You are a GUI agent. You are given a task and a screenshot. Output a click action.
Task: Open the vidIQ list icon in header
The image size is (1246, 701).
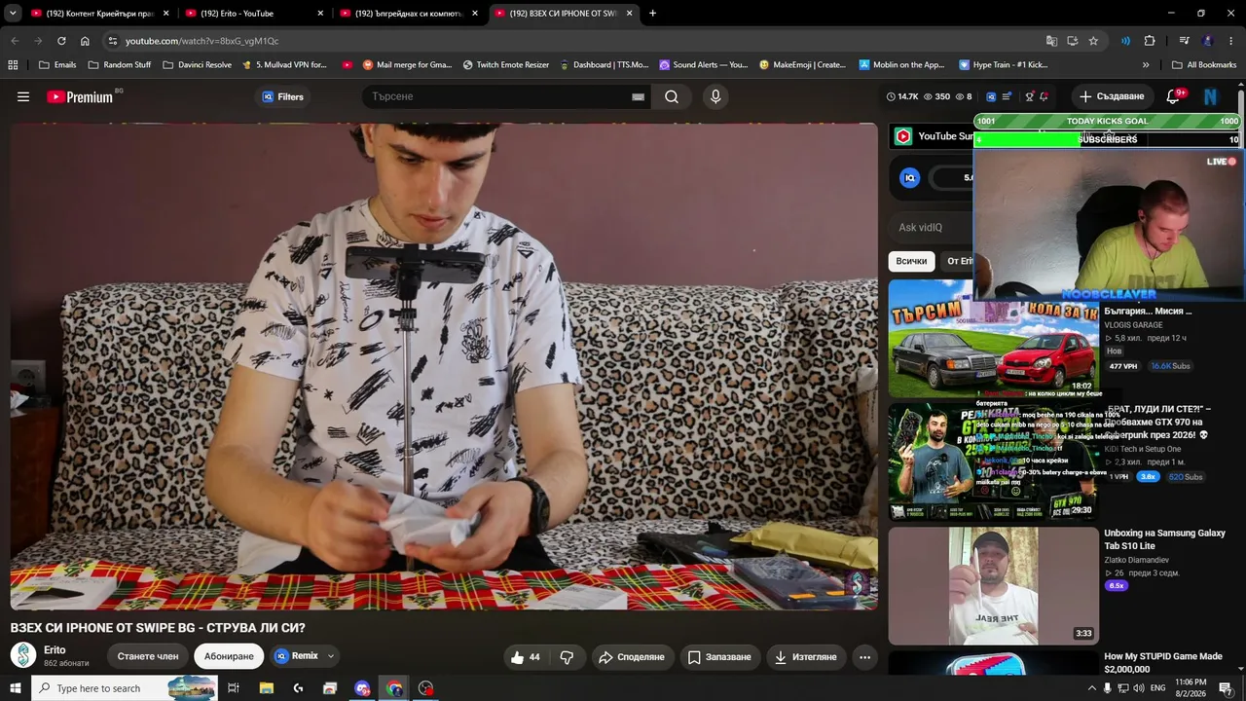[x=1007, y=96]
